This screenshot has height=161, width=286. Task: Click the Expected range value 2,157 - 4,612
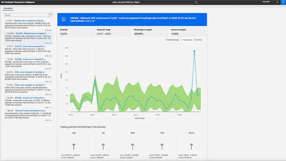[104, 34]
